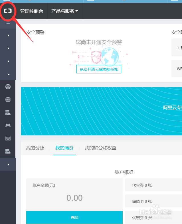Open the 代金券 0 张 card
The height and width of the screenshot is (224, 182).
(x=153, y=185)
